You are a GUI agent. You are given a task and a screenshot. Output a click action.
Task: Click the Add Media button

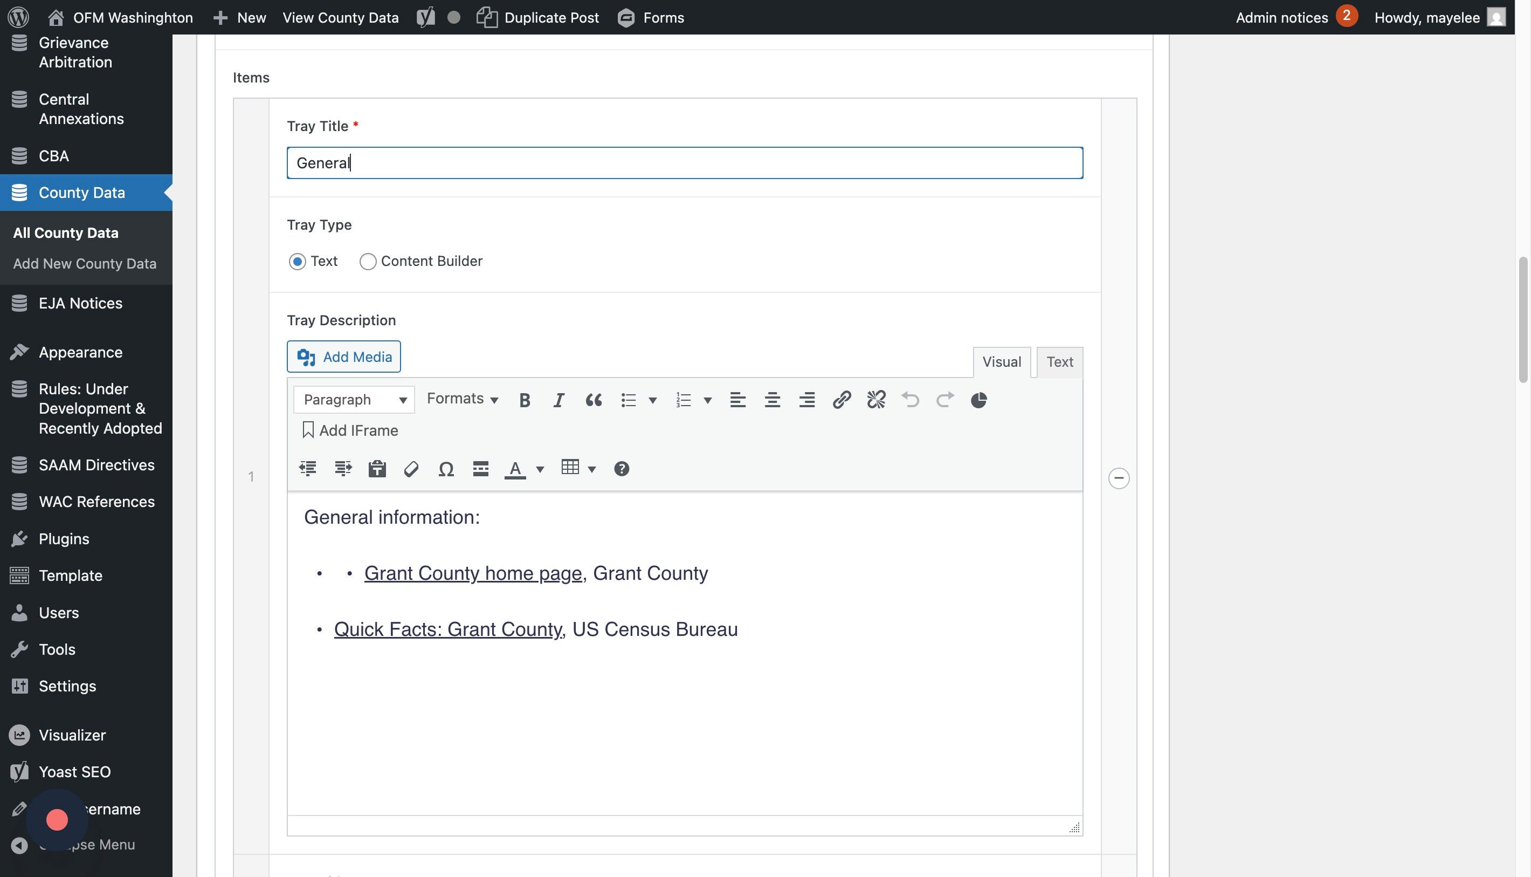pos(344,357)
